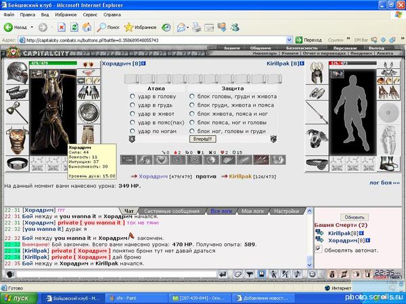Image resolution: width=406 pixels, height=304 pixels.
Task: Click the info icon next to Хорадрим [8]
Action: tap(143, 64)
